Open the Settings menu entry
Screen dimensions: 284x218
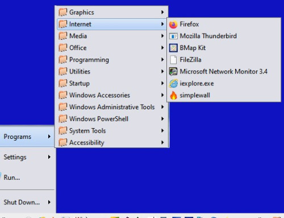click(27, 157)
